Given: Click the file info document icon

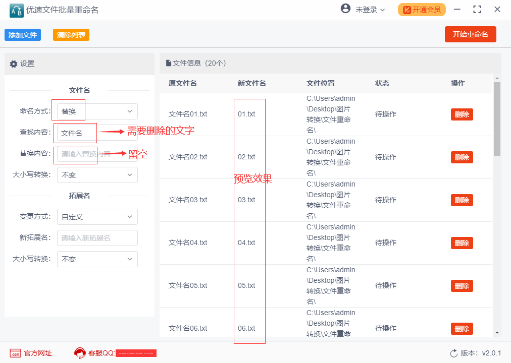Looking at the screenshot, I should [x=169, y=64].
